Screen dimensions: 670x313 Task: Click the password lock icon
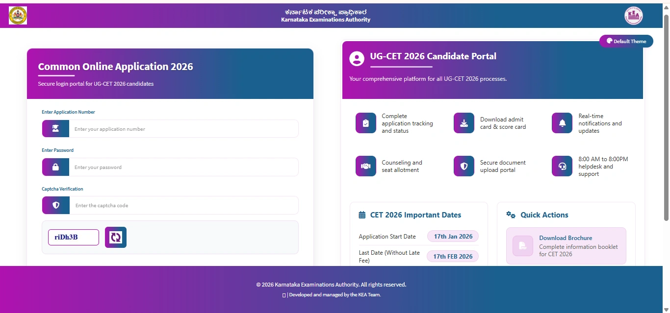click(55, 167)
